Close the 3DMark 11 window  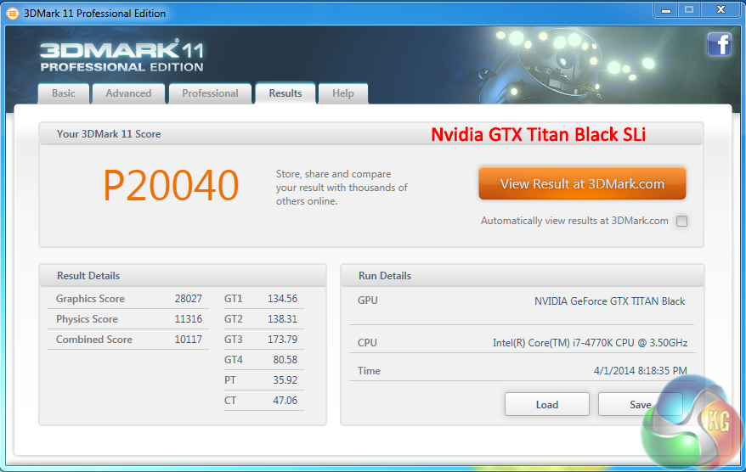[x=721, y=10]
